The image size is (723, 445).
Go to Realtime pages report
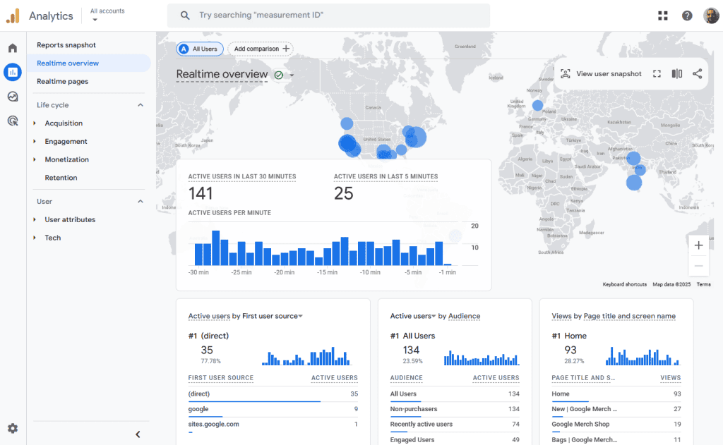pos(63,81)
